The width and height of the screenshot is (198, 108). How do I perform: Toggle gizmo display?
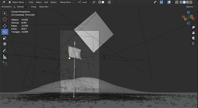tap(161, 2)
